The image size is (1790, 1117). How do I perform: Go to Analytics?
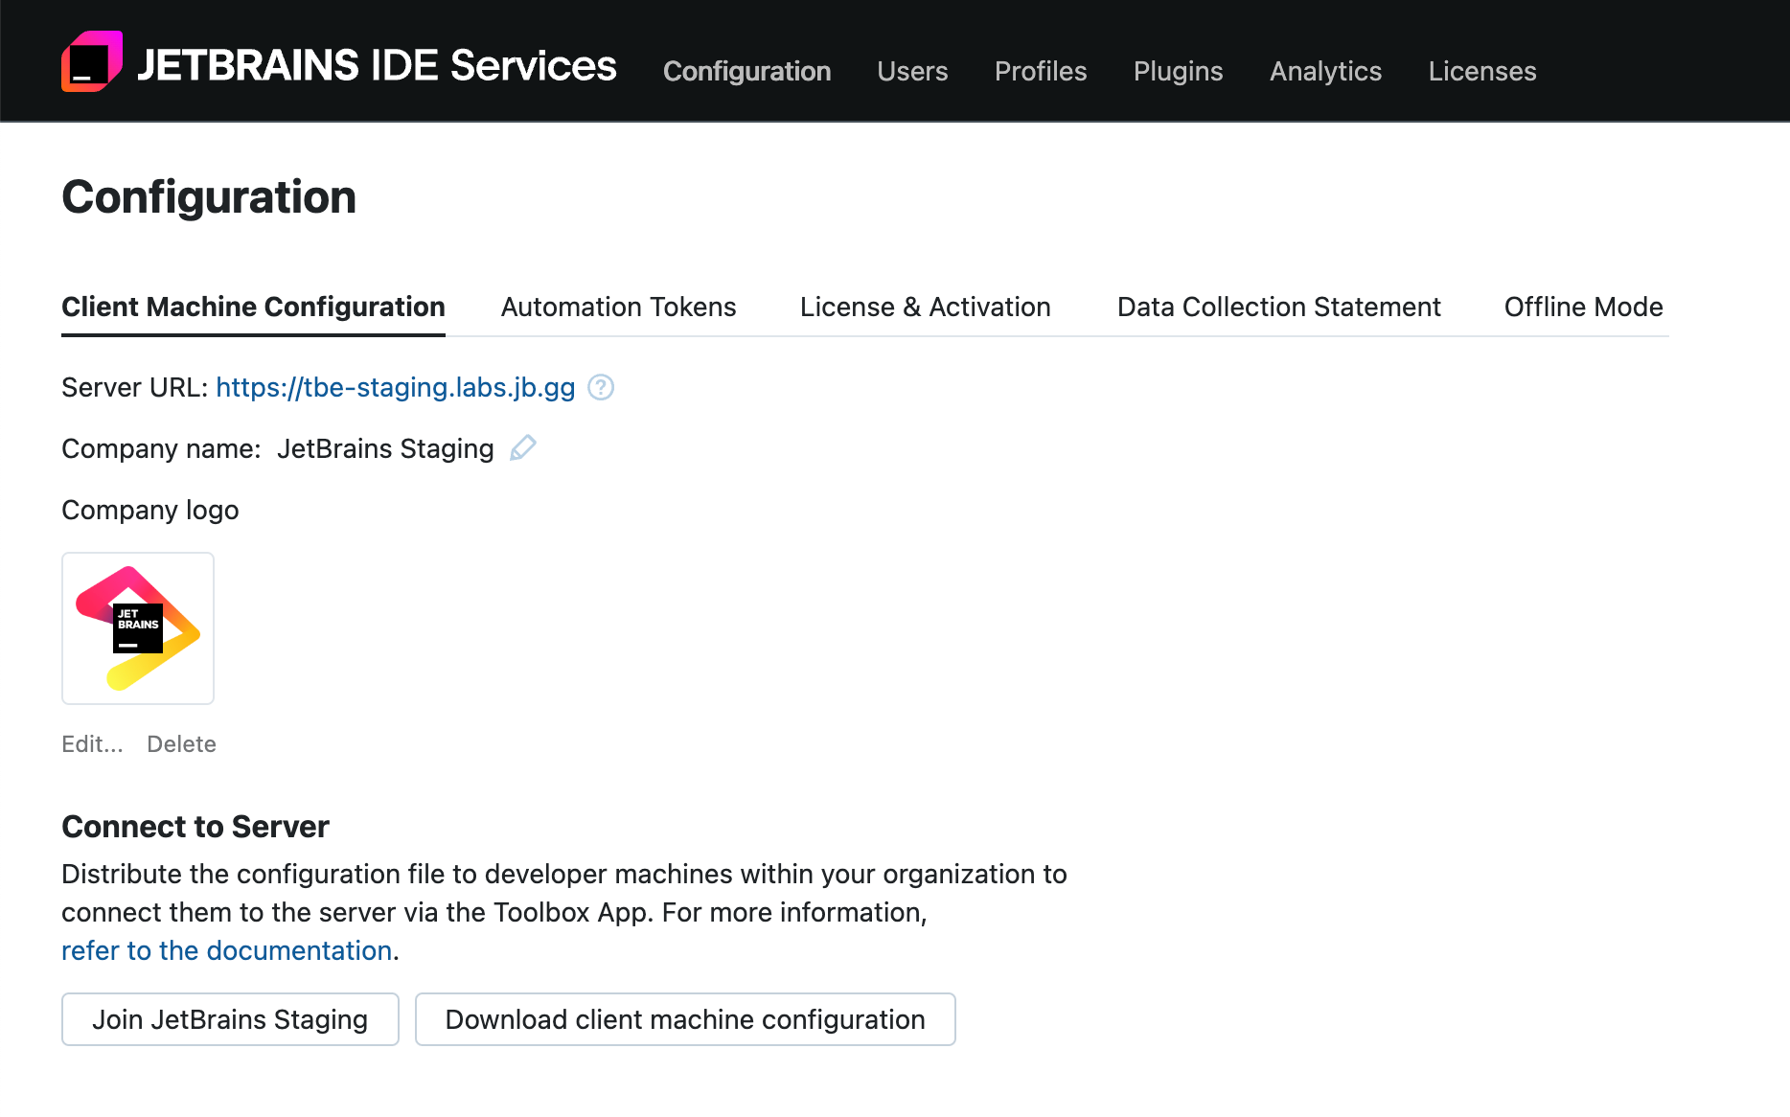1325,71
